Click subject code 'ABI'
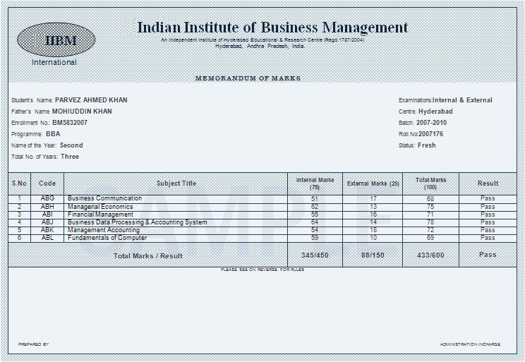Image resolution: width=525 pixels, height=362 pixels. pyautogui.click(x=47, y=215)
